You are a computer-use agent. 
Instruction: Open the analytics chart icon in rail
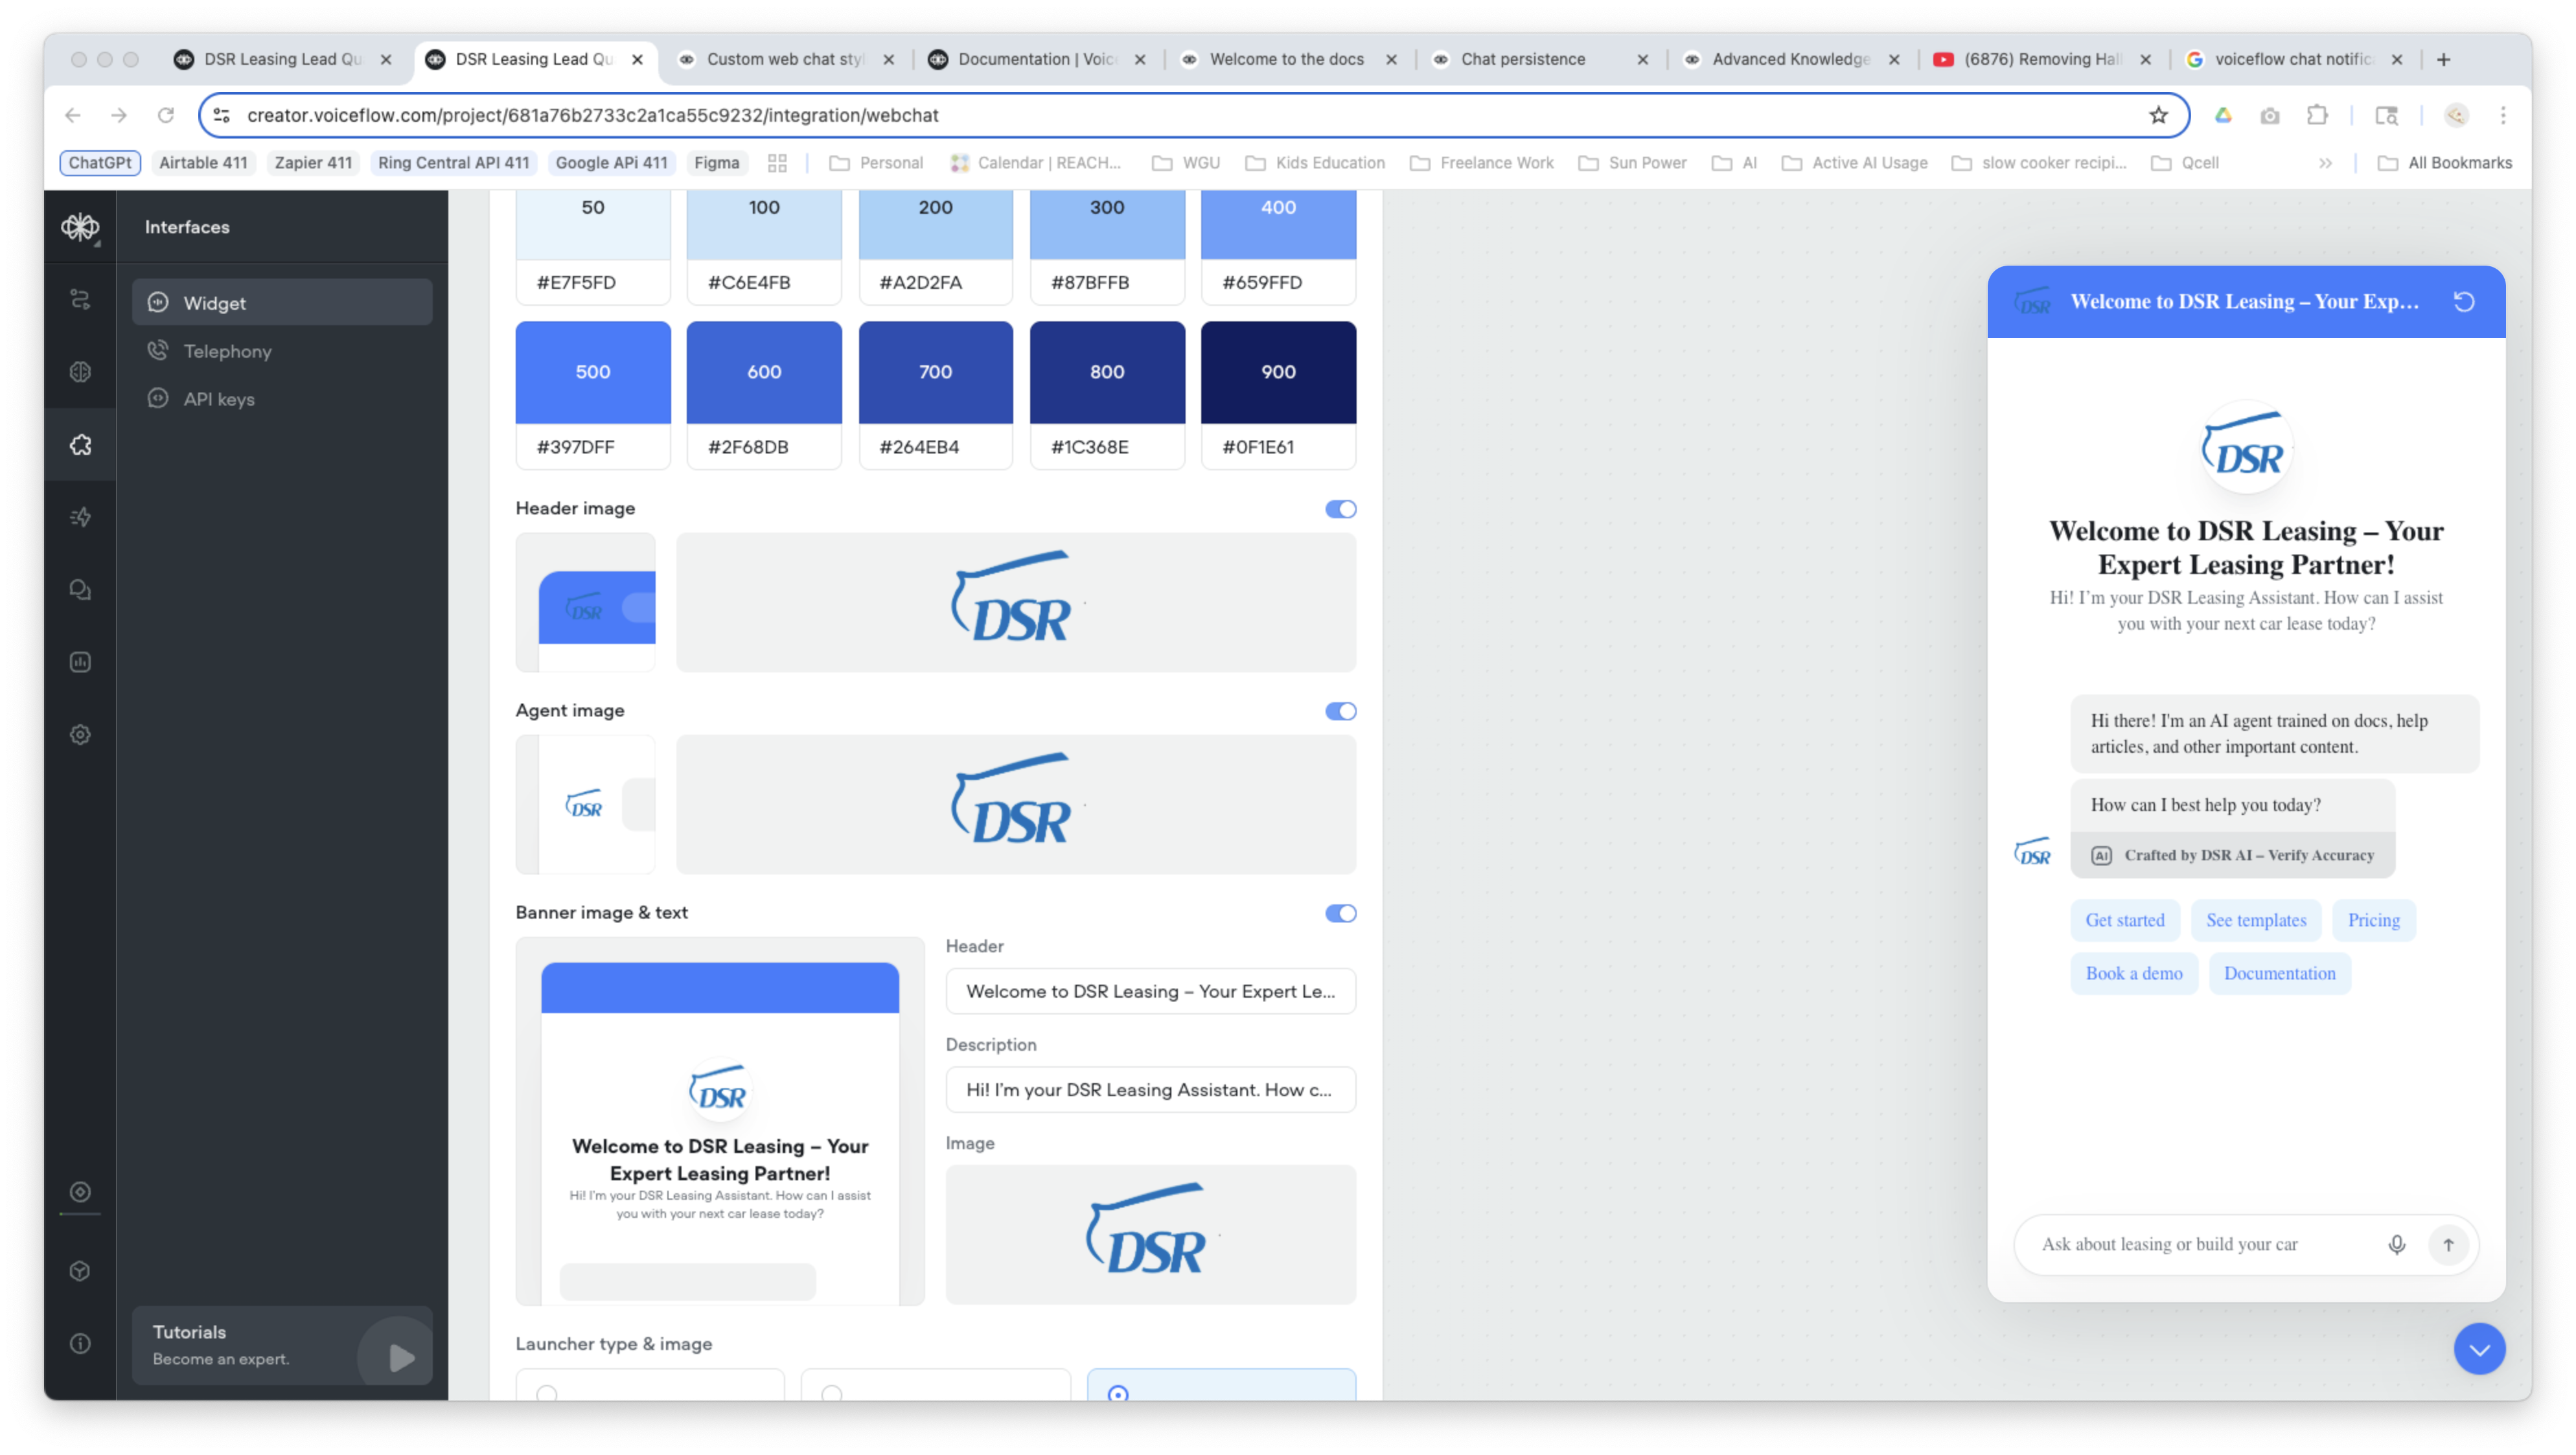[80, 661]
